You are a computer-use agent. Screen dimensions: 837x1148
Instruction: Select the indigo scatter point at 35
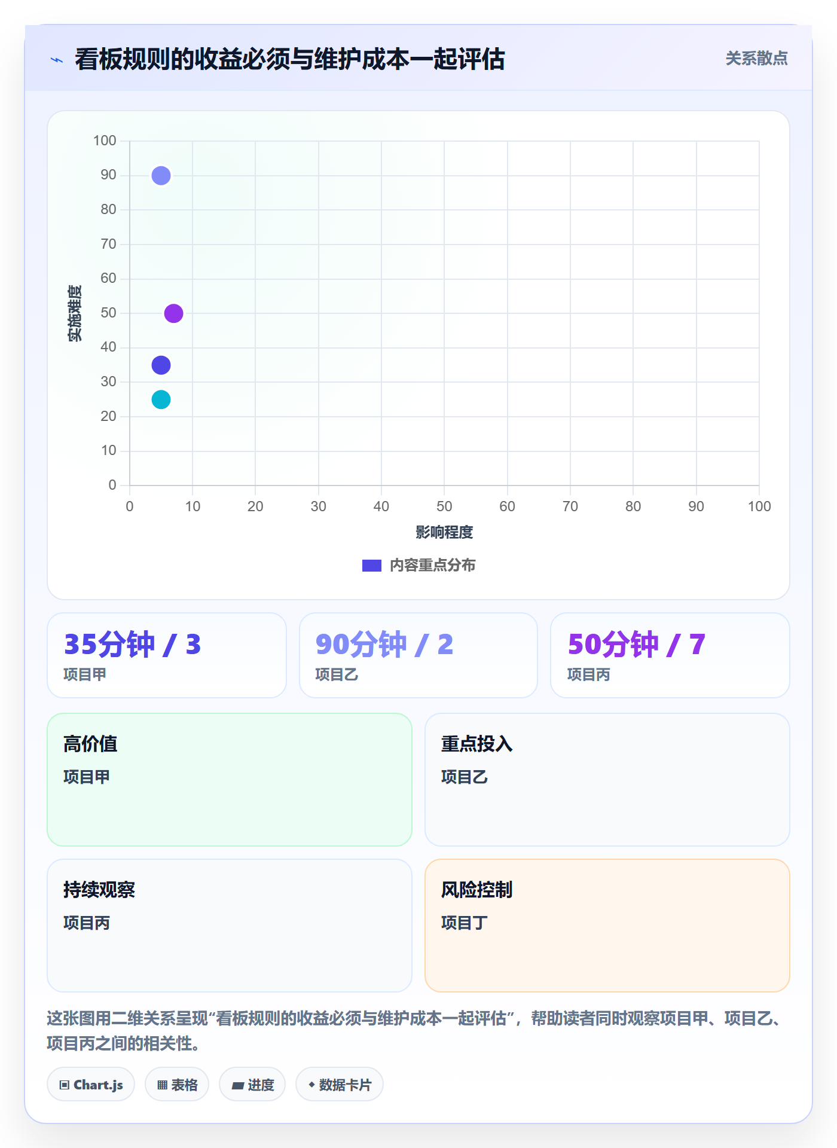click(161, 365)
